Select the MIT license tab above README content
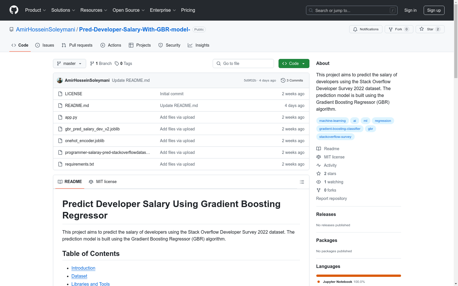Image resolution: width=458 pixels, height=286 pixels. (103, 182)
